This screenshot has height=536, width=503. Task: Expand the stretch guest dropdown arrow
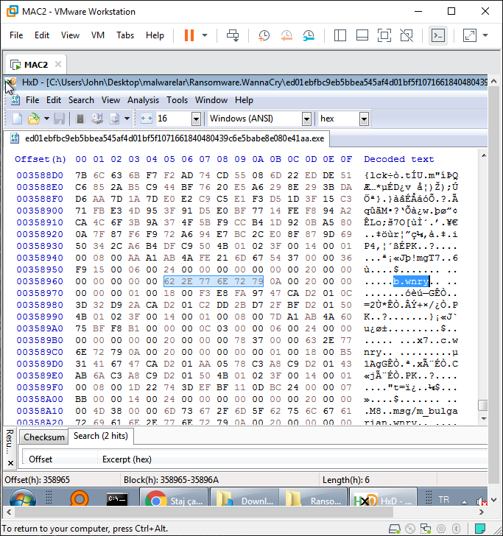[485, 35]
